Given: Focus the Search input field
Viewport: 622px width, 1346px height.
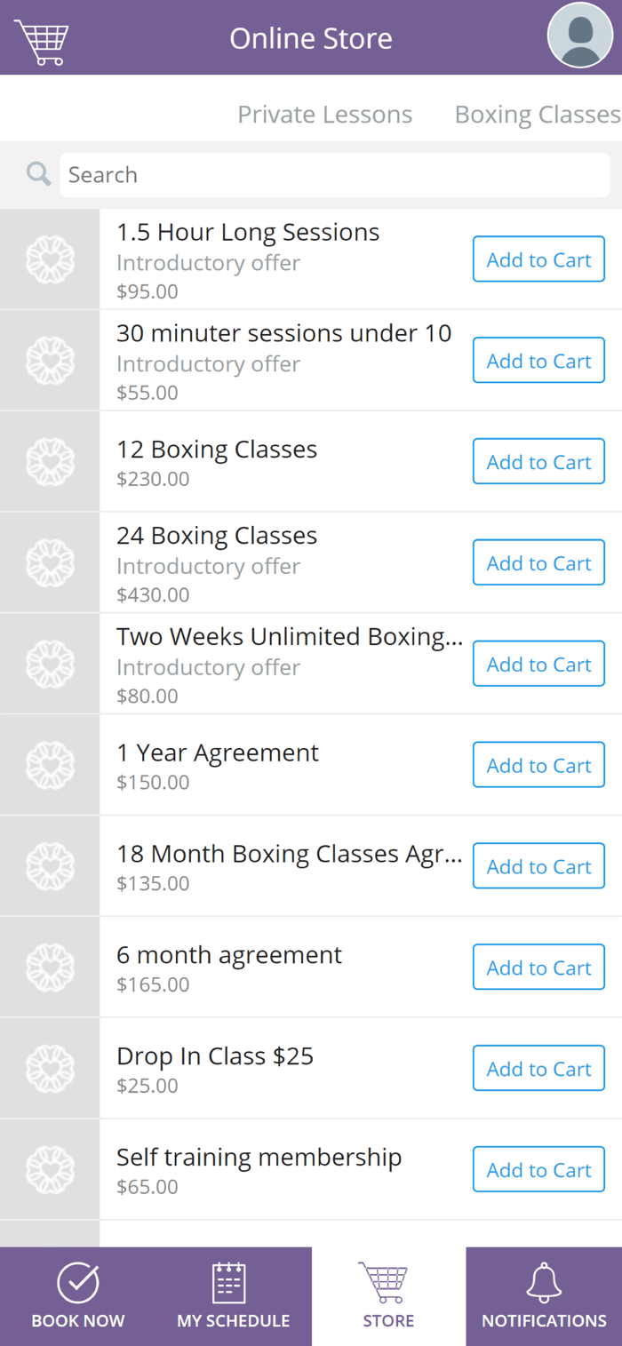Looking at the screenshot, I should click(335, 175).
